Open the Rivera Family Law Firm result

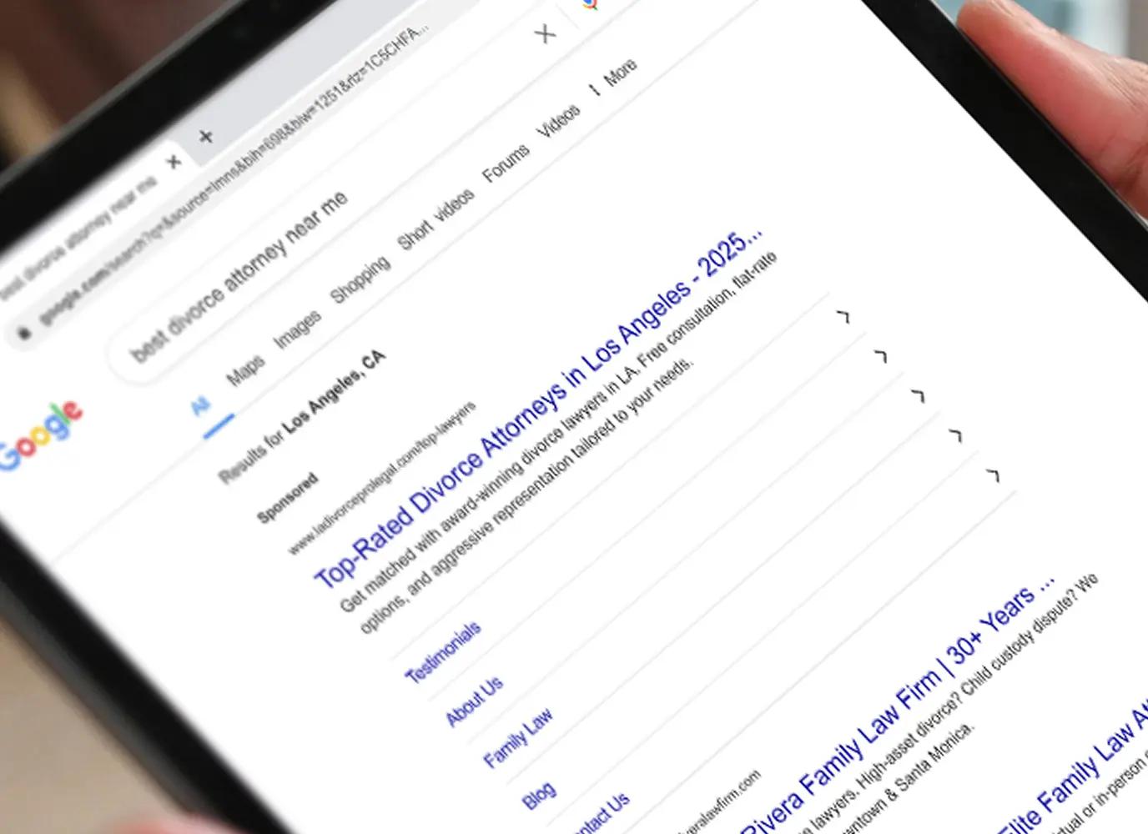[897, 705]
